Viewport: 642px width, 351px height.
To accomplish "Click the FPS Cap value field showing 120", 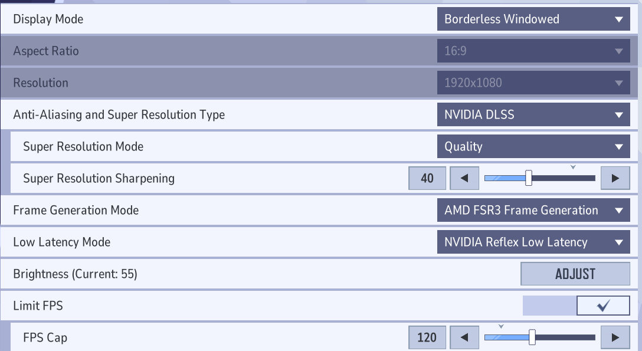I will click(x=427, y=337).
